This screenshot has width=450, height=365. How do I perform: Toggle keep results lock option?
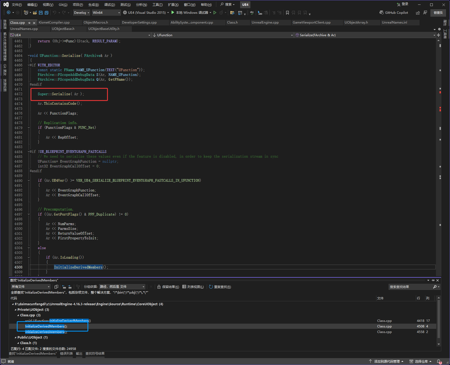pyautogui.click(x=168, y=287)
